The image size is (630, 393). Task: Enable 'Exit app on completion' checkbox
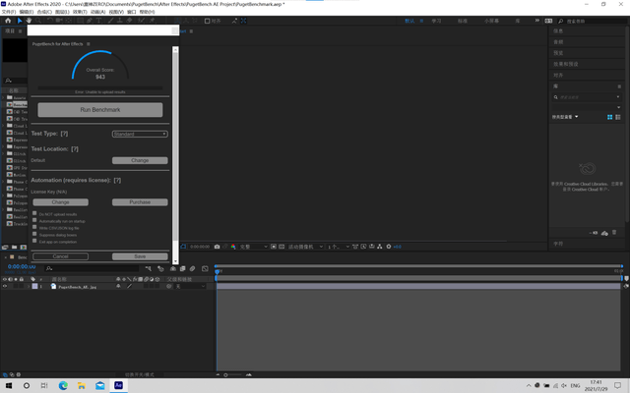point(34,241)
